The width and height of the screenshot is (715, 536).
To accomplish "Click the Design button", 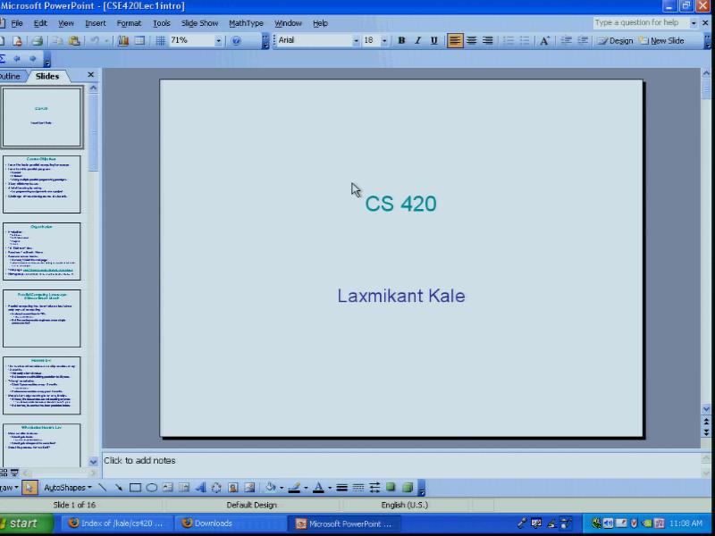I will click(x=615, y=41).
